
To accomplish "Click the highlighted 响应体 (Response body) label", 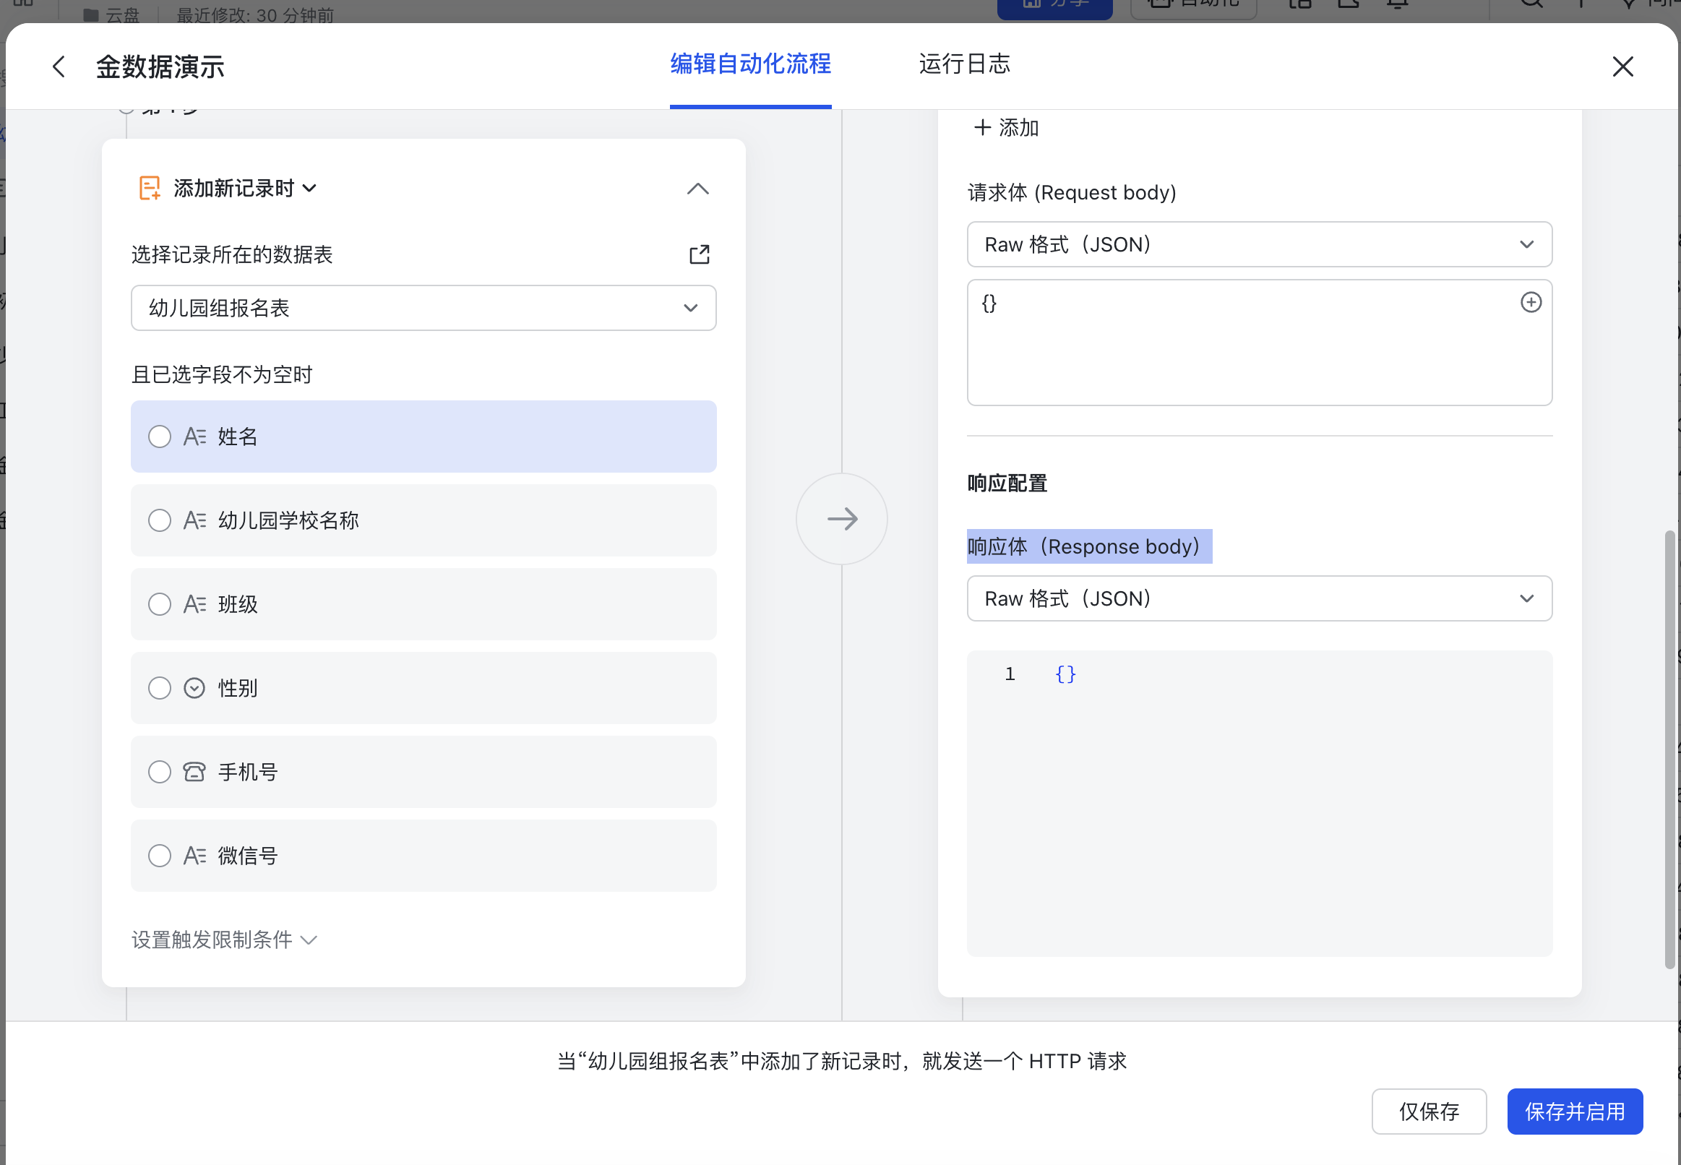I will (x=1089, y=546).
